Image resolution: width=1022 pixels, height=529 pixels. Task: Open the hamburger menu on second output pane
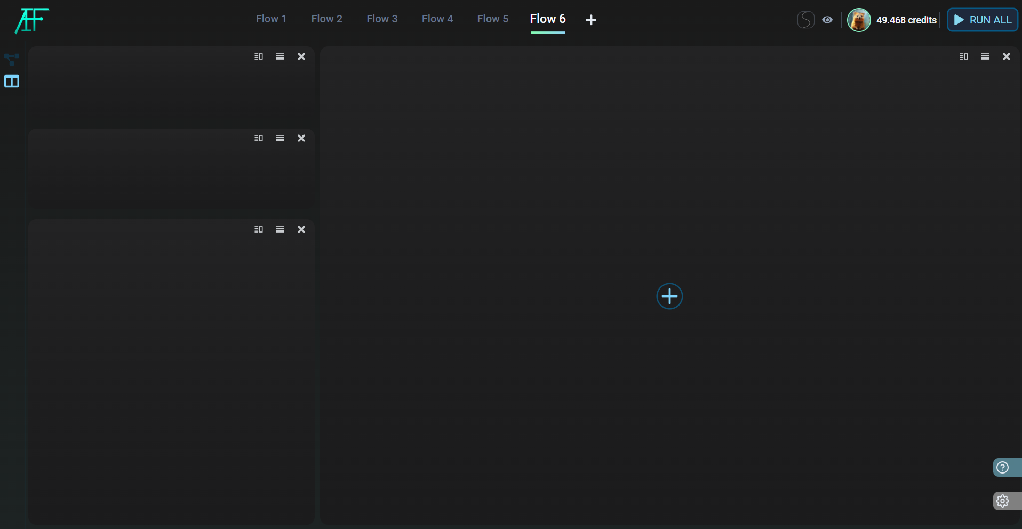(x=280, y=138)
